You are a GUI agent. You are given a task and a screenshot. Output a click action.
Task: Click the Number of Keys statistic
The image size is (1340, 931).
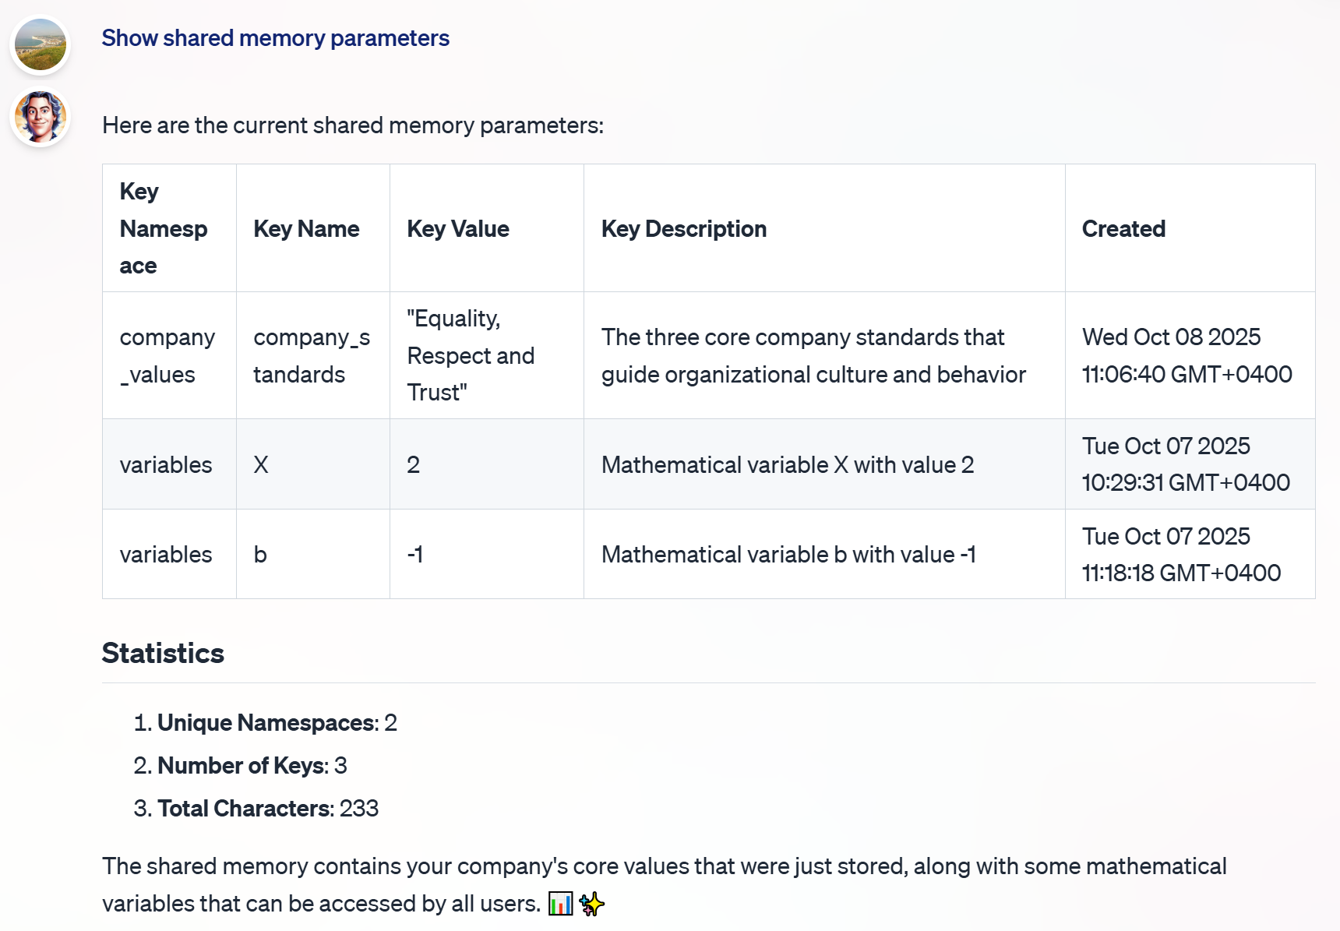(242, 765)
